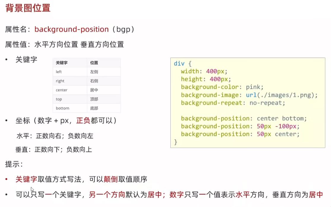Select the red text background-position
The width and height of the screenshot is (331, 207).
click(x=72, y=29)
